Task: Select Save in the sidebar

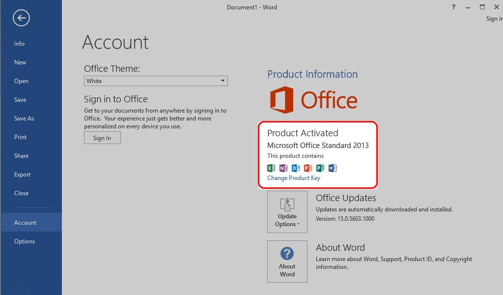Action: [x=20, y=99]
